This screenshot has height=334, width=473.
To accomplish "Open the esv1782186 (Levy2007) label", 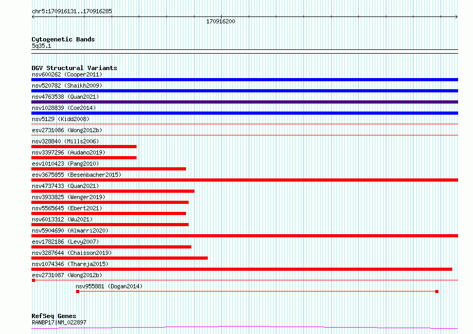I will (x=65, y=242).
